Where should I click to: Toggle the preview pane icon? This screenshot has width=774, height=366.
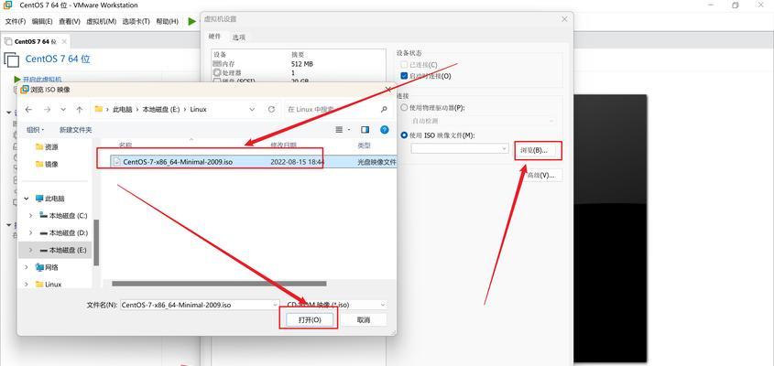pyautogui.click(x=365, y=130)
